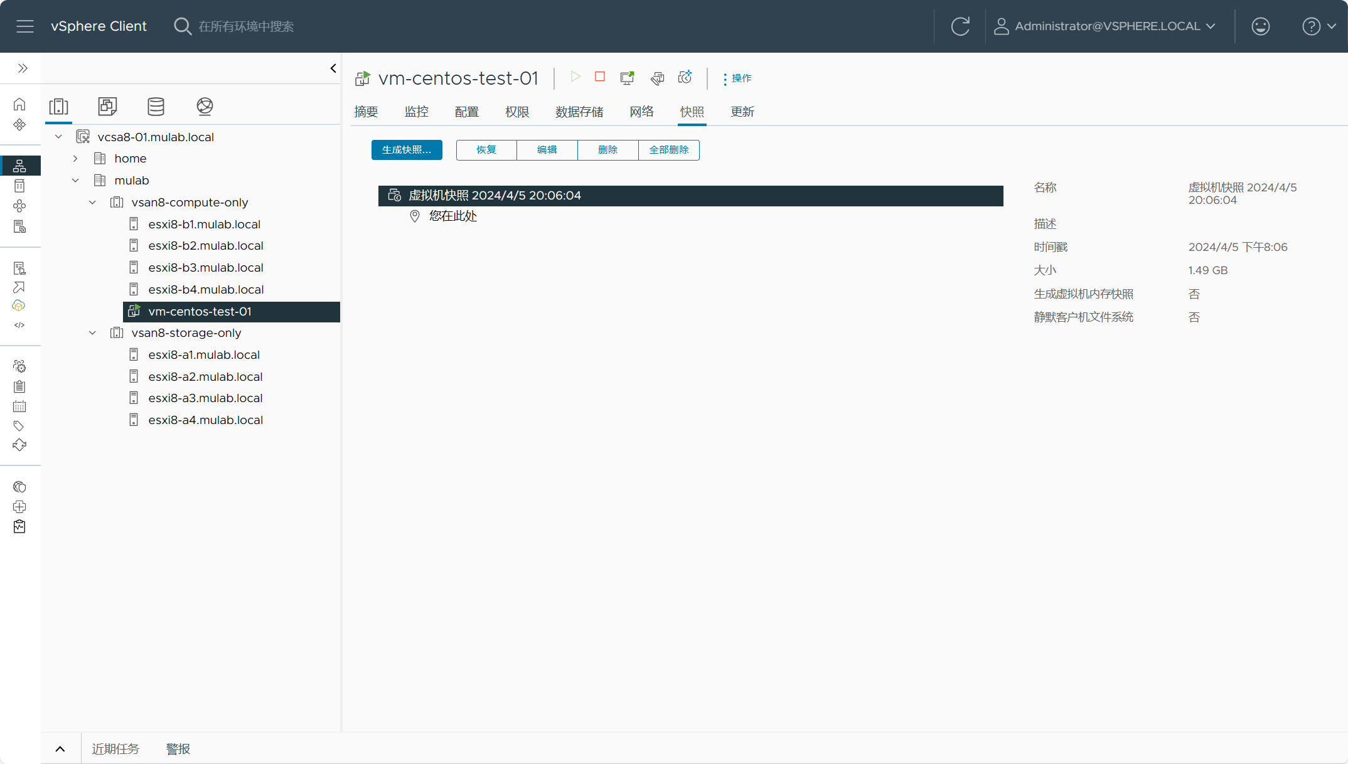Click the red Power Off stop icon

point(600,77)
